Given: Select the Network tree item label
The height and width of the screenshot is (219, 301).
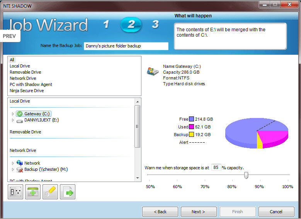Looking at the screenshot, I should coord(32,163).
